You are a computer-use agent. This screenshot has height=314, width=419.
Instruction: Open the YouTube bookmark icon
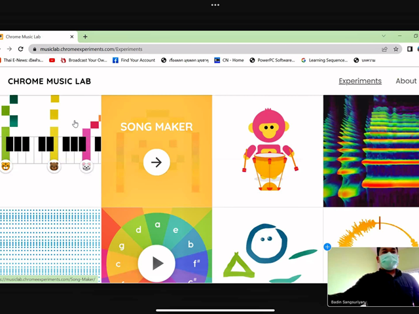coord(52,60)
